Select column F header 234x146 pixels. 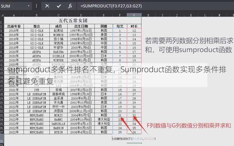point(120,15)
